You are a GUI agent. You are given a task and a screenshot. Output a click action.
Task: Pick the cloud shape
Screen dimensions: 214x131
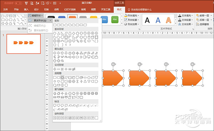(89, 41)
